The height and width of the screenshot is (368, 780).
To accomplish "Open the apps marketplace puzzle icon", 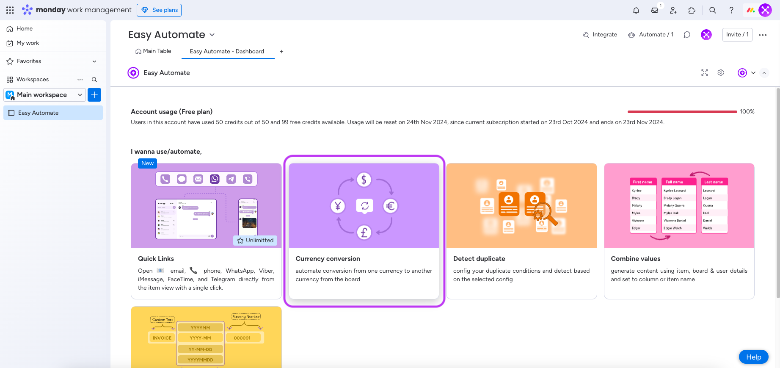I will [692, 10].
